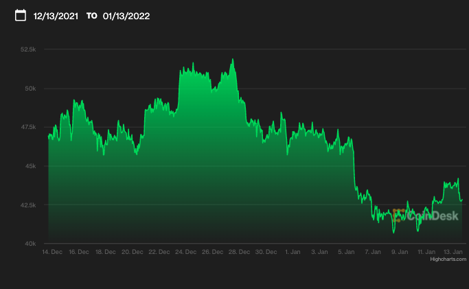The image size is (469, 289).
Task: Click the 52.5k price axis label
Action: [28, 49]
